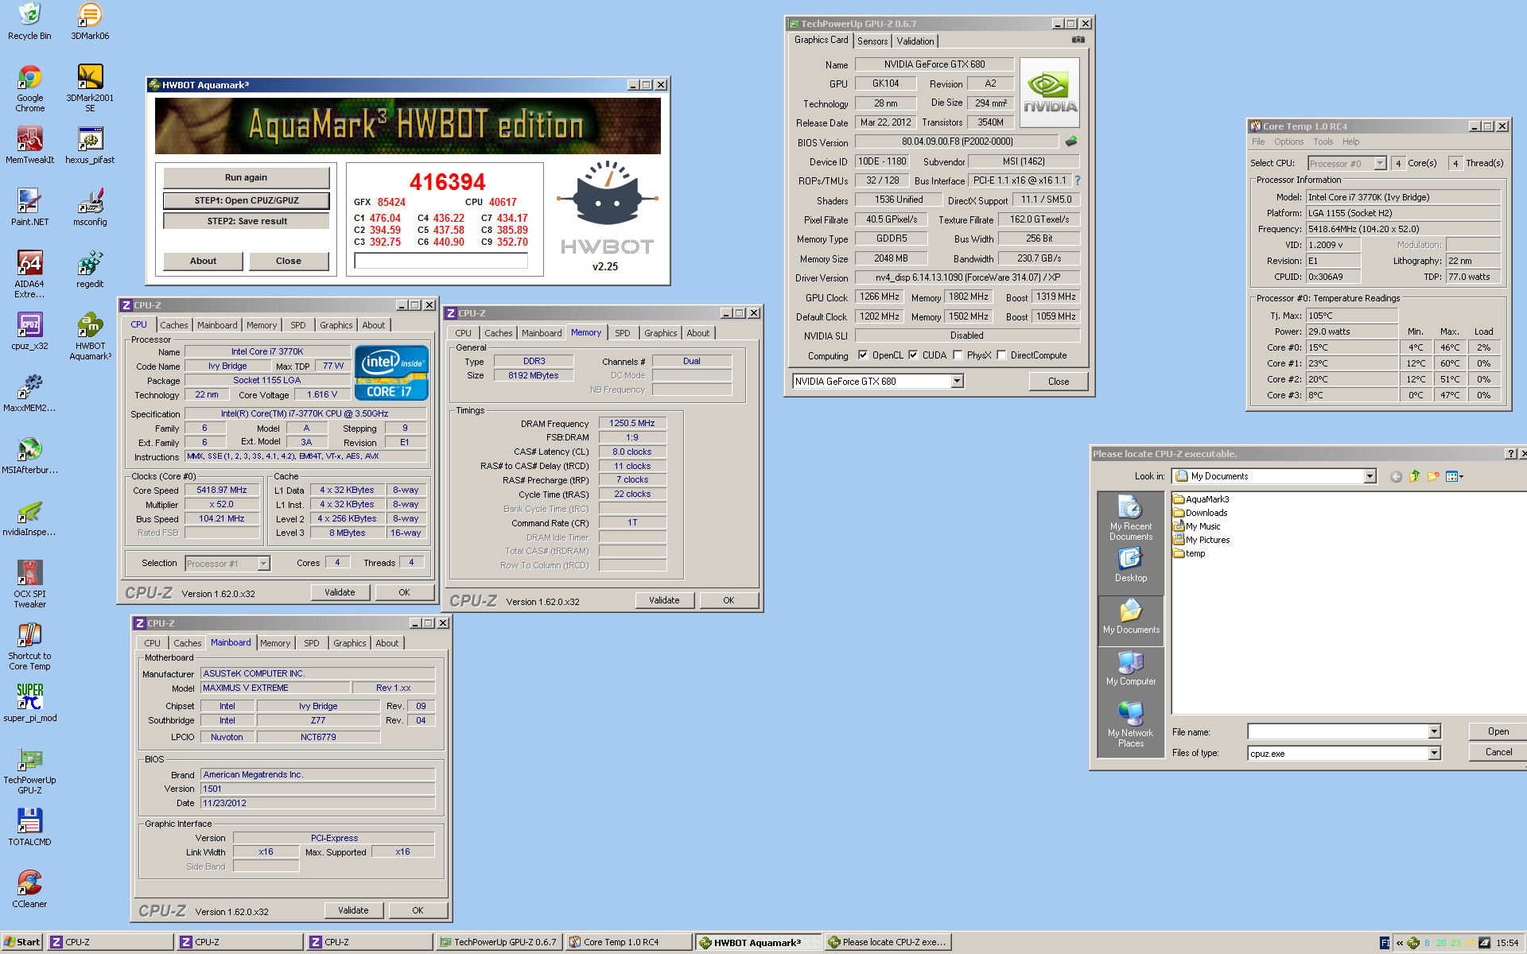Click the My Computer place in file dialog
Viewport: 1527px width, 954px height.
tap(1130, 669)
